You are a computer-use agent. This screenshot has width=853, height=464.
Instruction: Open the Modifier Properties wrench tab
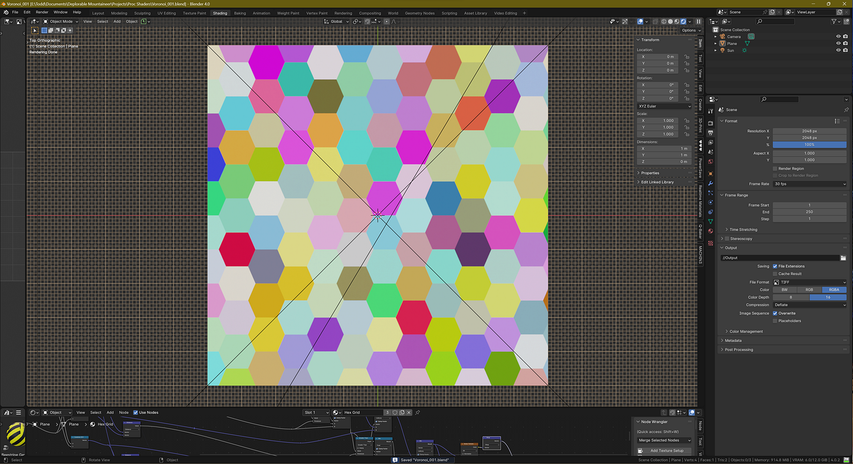(710, 183)
